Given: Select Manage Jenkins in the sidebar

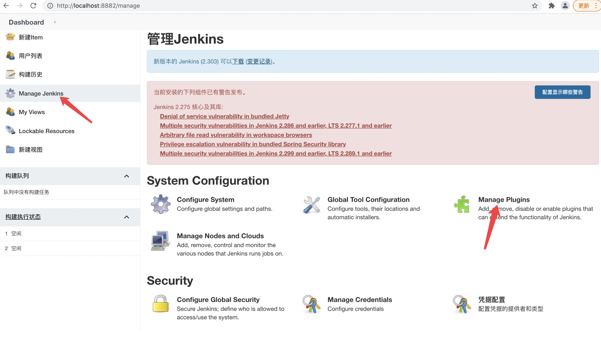Looking at the screenshot, I should coord(41,93).
